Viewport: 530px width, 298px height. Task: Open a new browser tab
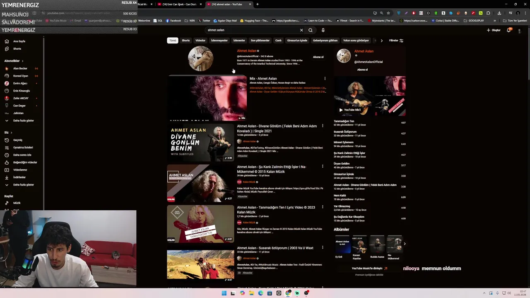[x=258, y=4]
